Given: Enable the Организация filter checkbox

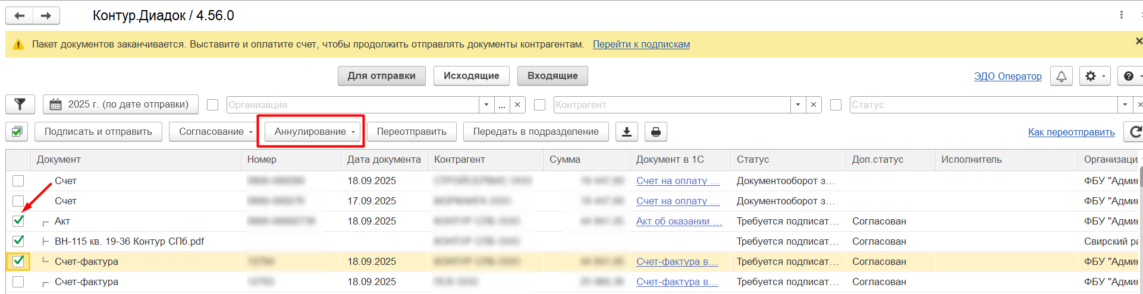Looking at the screenshot, I should tap(212, 105).
